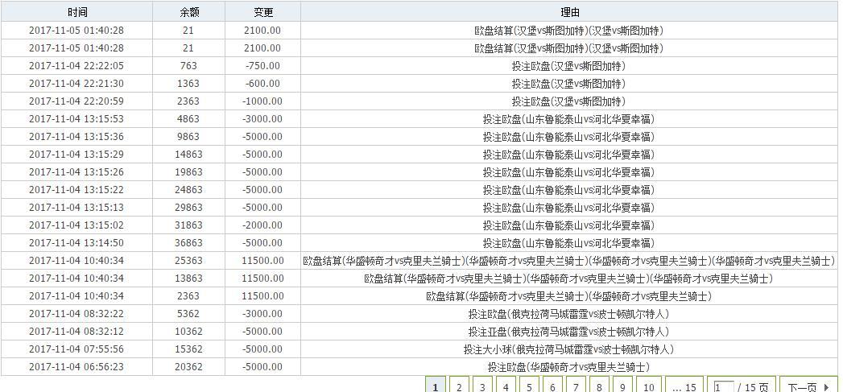Image resolution: width=843 pixels, height=392 pixels.
Task: Click the balance cell 13863
Action: pyautogui.click(x=188, y=279)
